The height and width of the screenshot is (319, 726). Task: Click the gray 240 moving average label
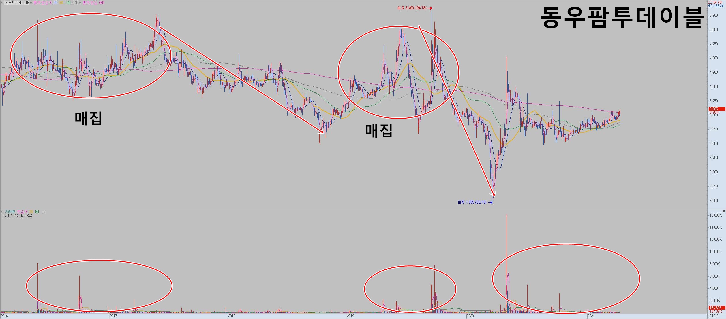(x=75, y=3)
